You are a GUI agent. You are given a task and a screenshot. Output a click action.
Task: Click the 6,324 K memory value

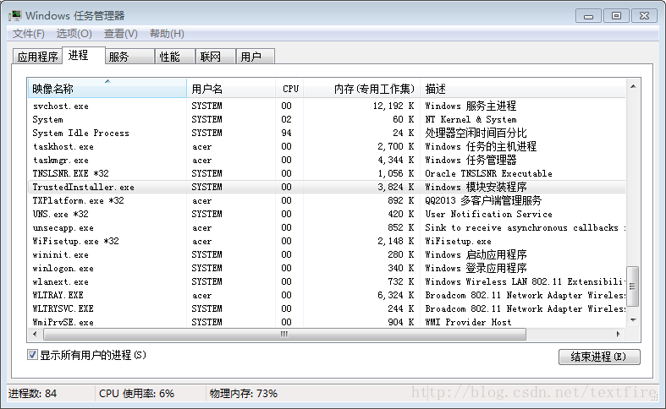point(396,295)
